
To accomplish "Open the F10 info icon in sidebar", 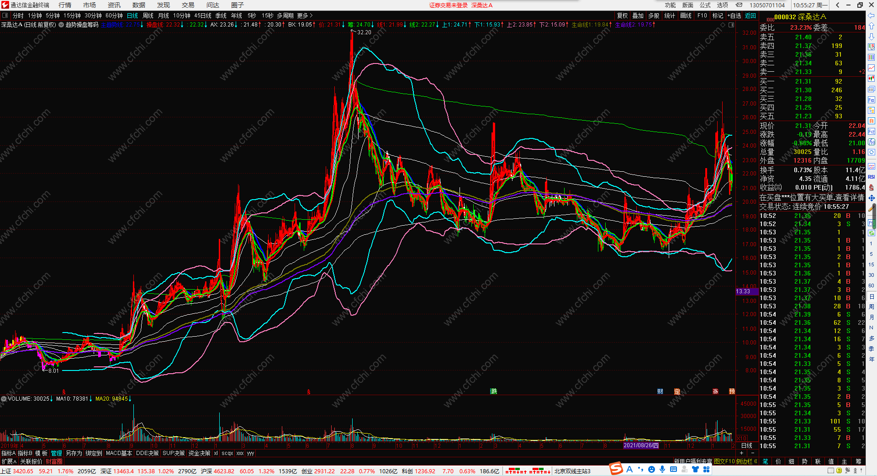I will [872, 100].
